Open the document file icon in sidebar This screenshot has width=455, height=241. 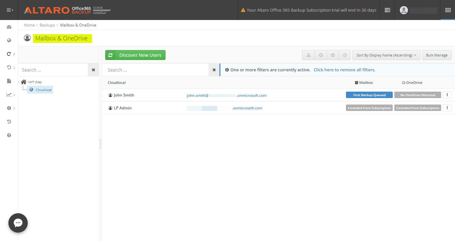click(x=9, y=81)
